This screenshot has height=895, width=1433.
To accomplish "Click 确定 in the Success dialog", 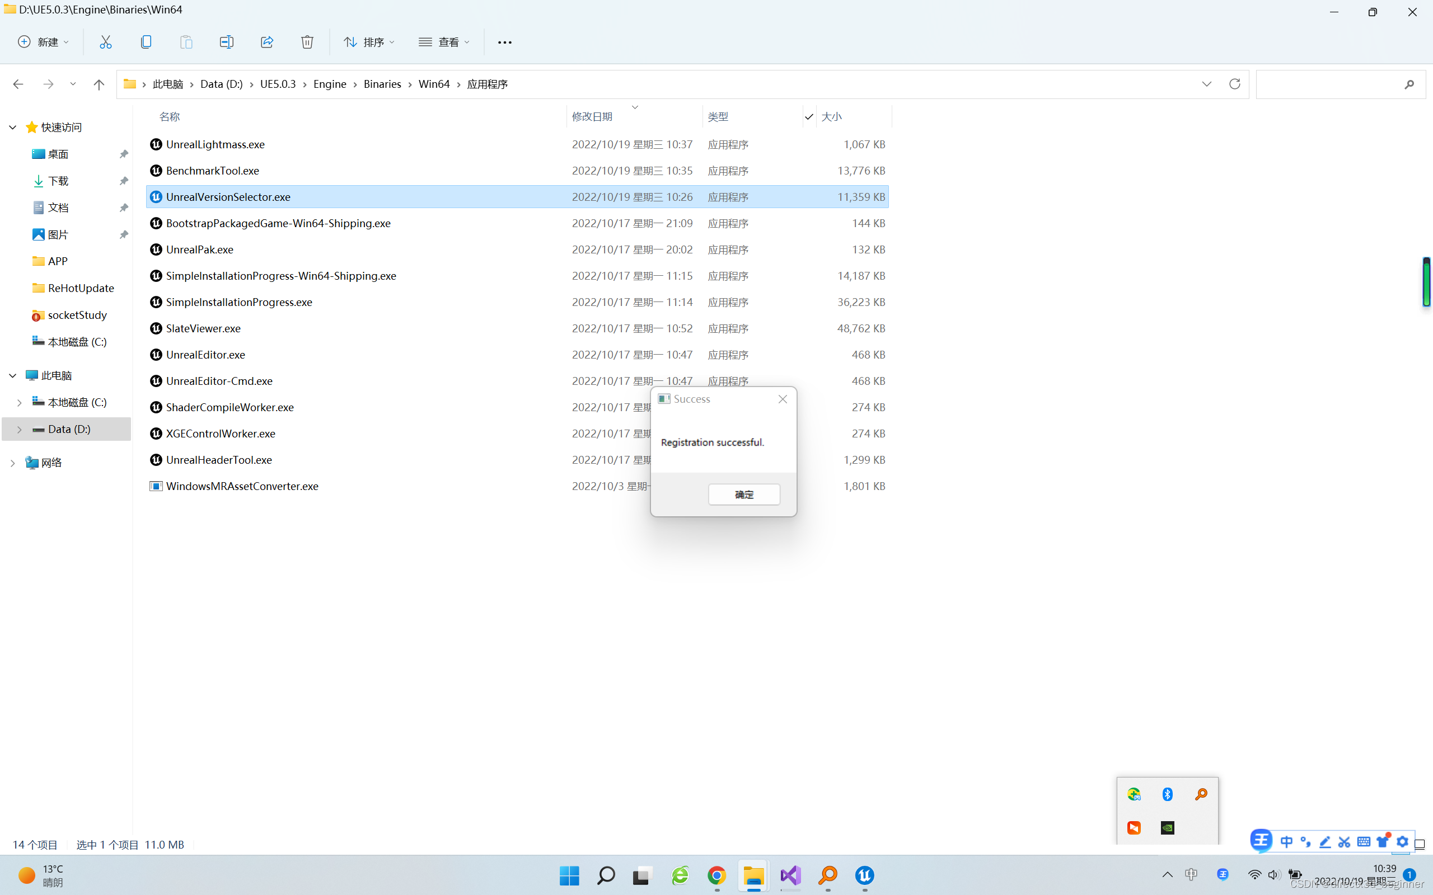I will pyautogui.click(x=744, y=494).
